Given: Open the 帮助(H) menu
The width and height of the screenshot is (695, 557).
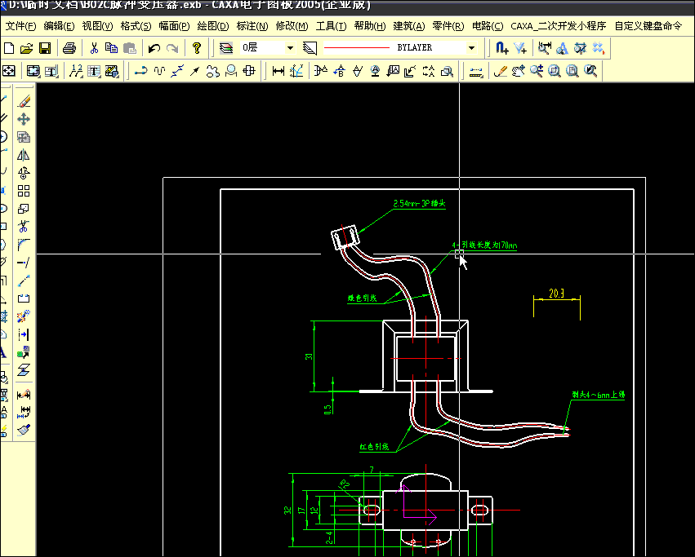Looking at the screenshot, I should (x=370, y=27).
